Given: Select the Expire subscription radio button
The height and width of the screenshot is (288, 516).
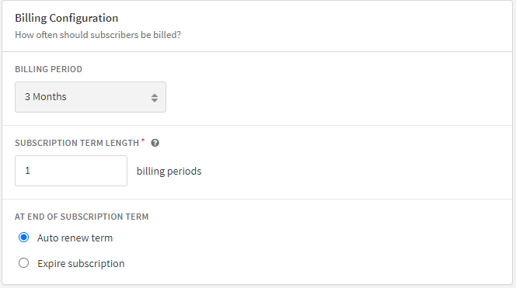Looking at the screenshot, I should tap(23, 263).
